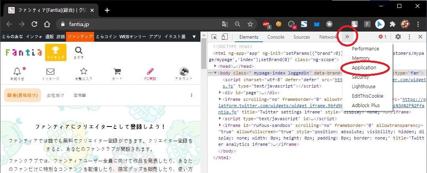Switch to the Elements tab
The image size is (427, 173).
[x=249, y=37]
